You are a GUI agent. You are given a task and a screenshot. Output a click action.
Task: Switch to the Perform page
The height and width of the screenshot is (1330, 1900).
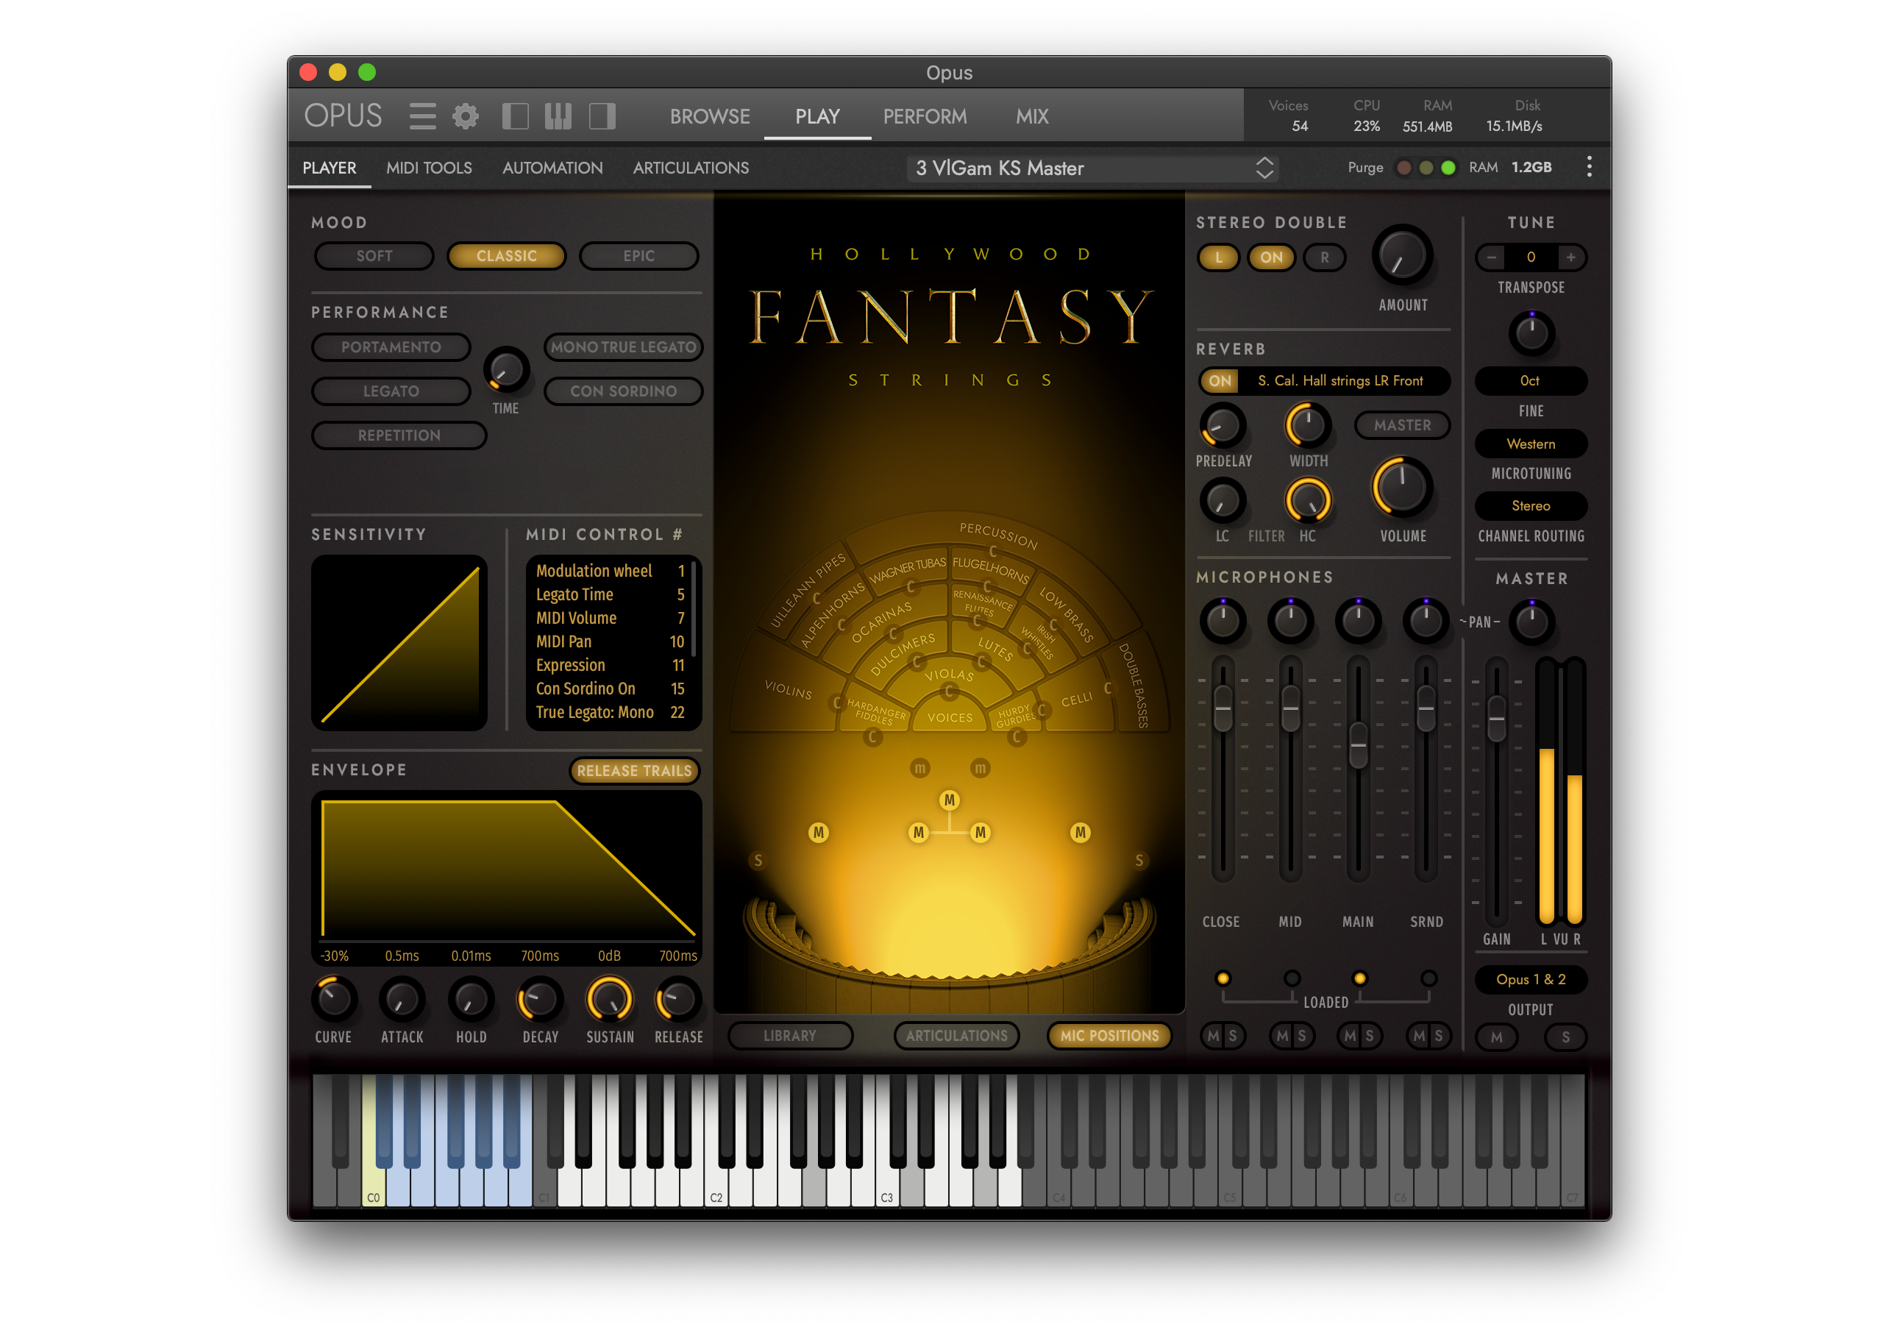click(925, 117)
